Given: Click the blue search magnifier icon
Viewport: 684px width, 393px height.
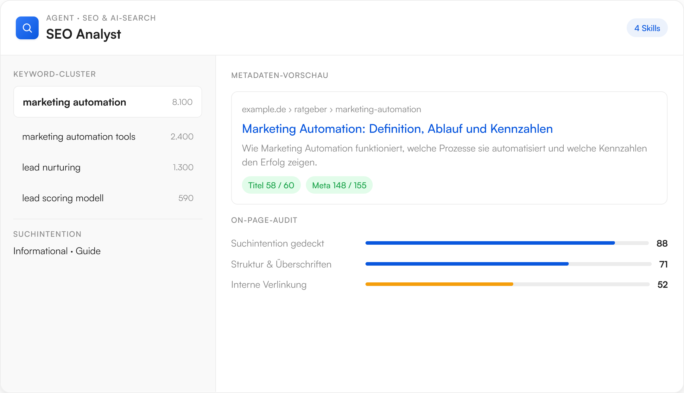Looking at the screenshot, I should (x=27, y=28).
